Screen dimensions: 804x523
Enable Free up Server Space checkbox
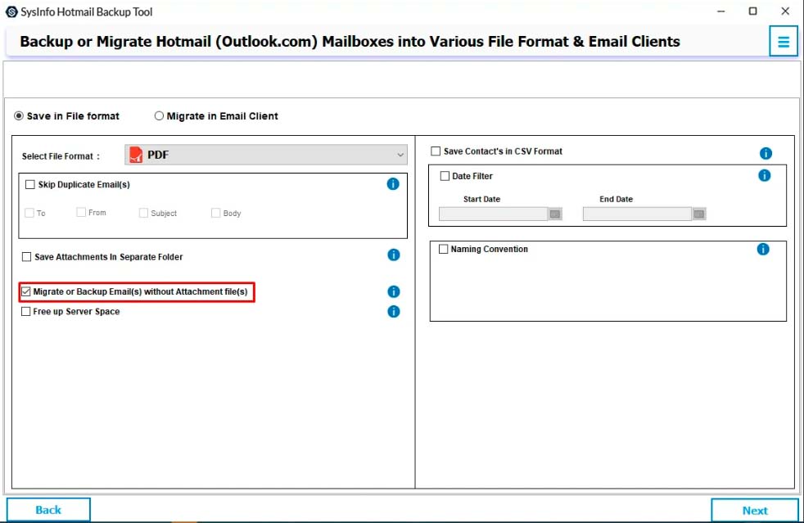tap(25, 312)
